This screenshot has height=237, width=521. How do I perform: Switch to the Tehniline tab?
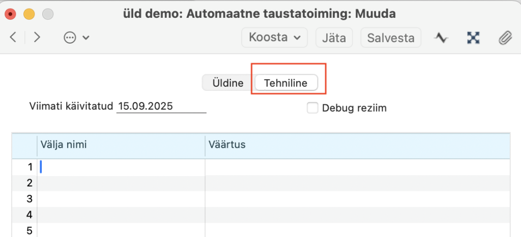click(x=286, y=83)
